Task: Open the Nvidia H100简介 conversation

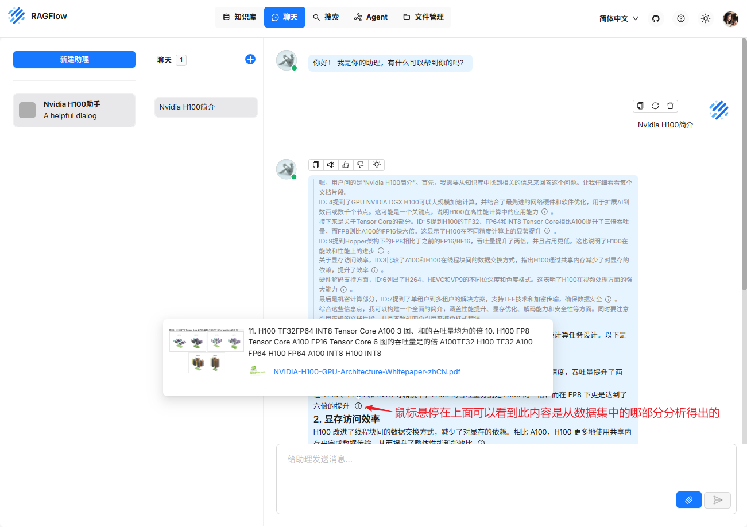Action: click(206, 107)
